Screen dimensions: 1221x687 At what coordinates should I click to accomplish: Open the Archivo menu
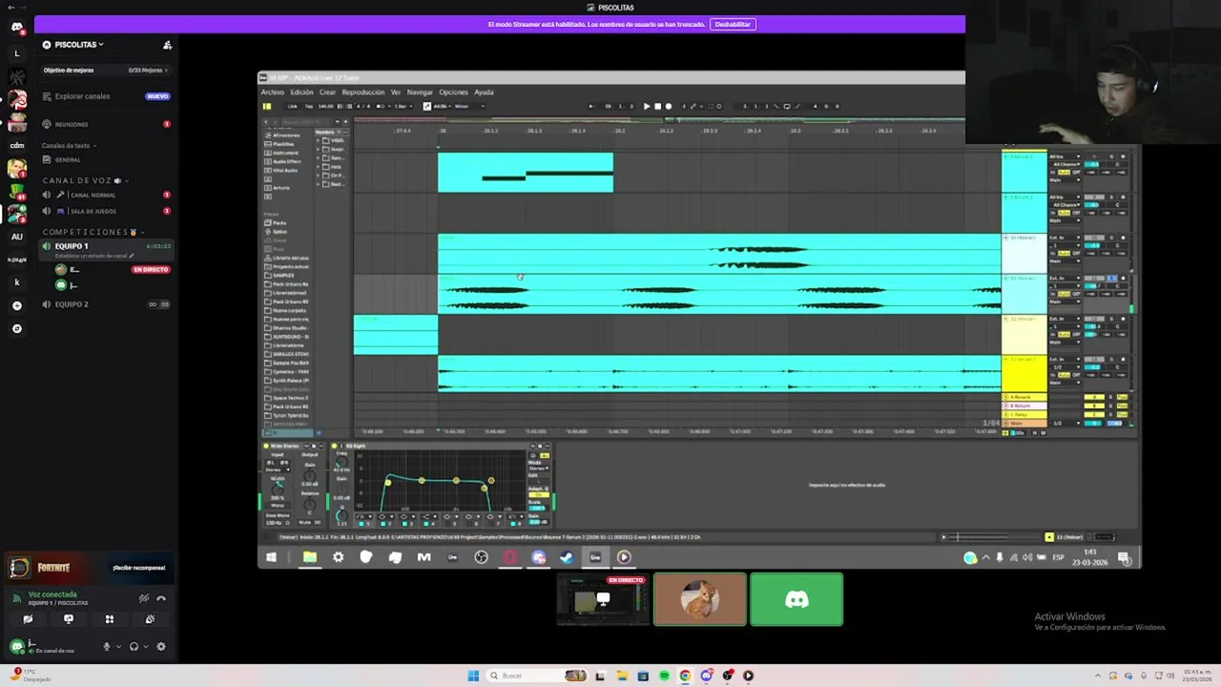coord(273,93)
